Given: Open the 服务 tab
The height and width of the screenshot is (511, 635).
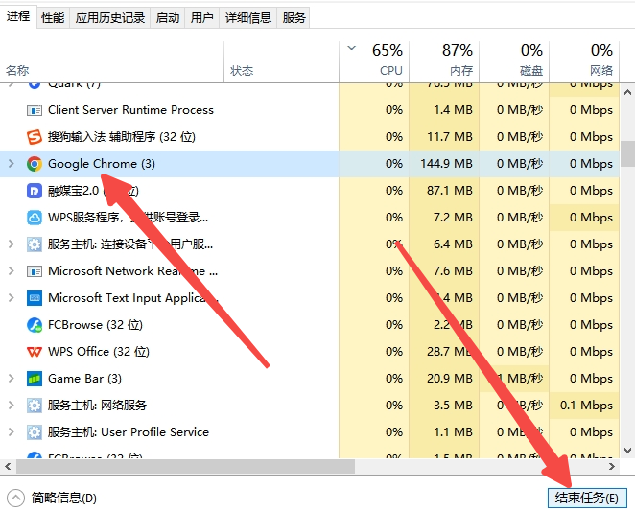Looking at the screenshot, I should click(x=294, y=18).
